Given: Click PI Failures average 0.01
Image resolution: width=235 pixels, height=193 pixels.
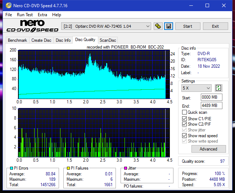Looking at the screenshot, I should pyautogui.click(x=109, y=174).
